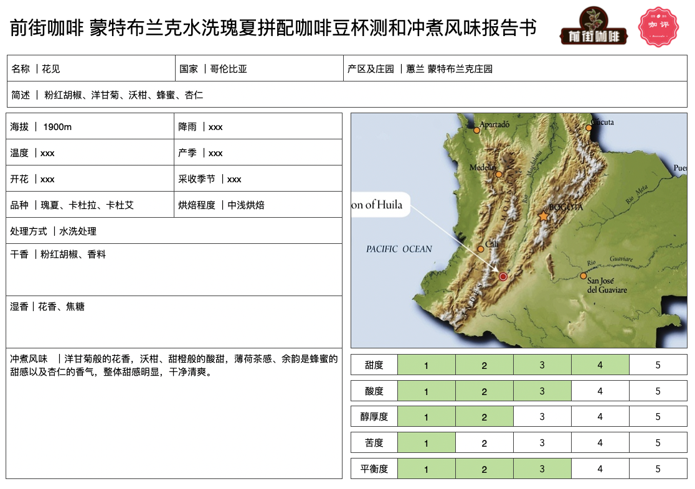Screen dimensions: 695x489
Task: Click the report title heading text
Action: coord(273,27)
